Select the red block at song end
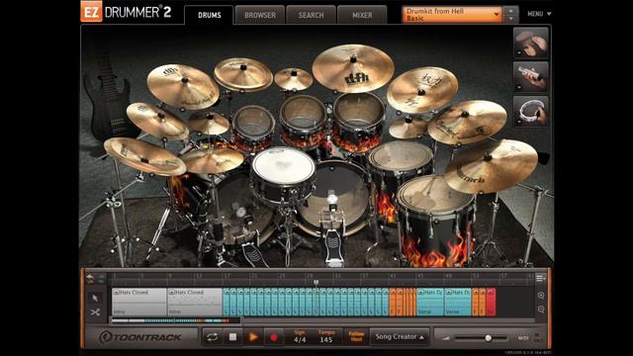The width and height of the screenshot is (633, 356). pos(491,302)
